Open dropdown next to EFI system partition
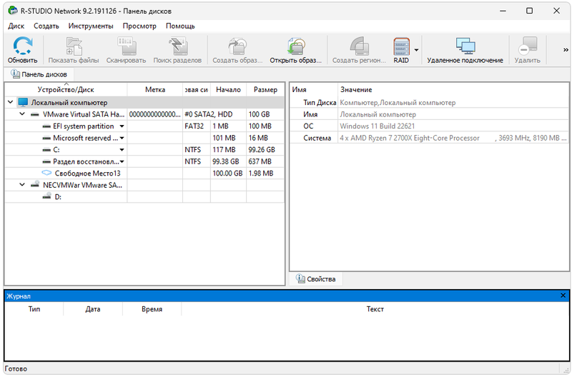The height and width of the screenshot is (377, 572). pos(122,126)
